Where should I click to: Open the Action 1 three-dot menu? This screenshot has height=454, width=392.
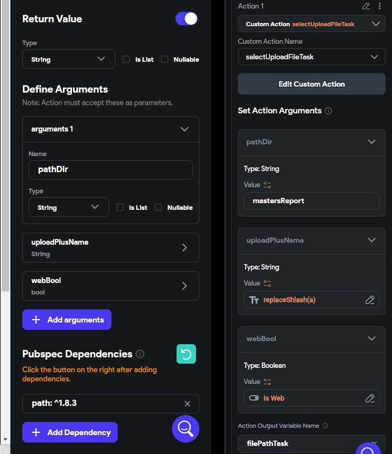(x=379, y=6)
